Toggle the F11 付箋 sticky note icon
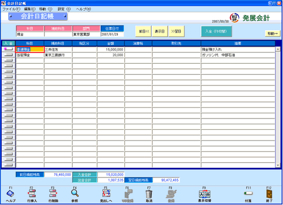The width and height of the screenshot is (283, 205). (x=248, y=194)
